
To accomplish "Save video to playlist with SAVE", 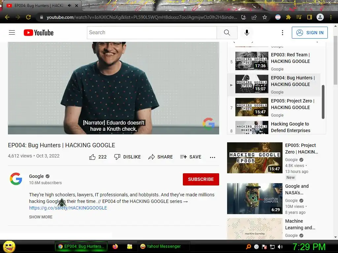I will click(190, 157).
